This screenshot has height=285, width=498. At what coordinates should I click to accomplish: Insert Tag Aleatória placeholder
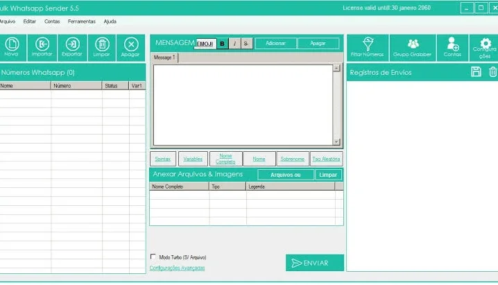click(326, 159)
